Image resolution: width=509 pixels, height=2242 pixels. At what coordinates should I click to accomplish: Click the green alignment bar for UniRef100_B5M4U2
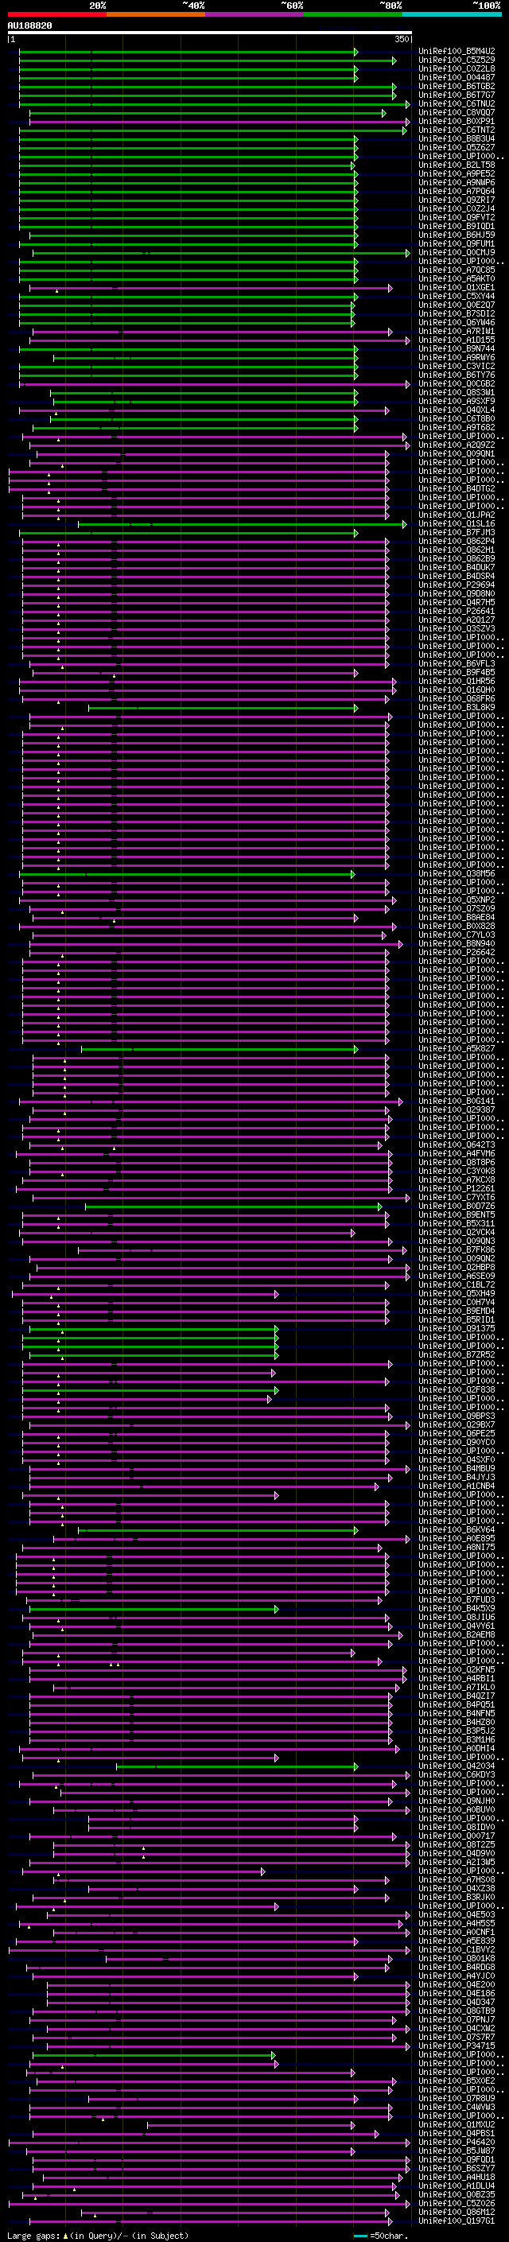(x=188, y=52)
